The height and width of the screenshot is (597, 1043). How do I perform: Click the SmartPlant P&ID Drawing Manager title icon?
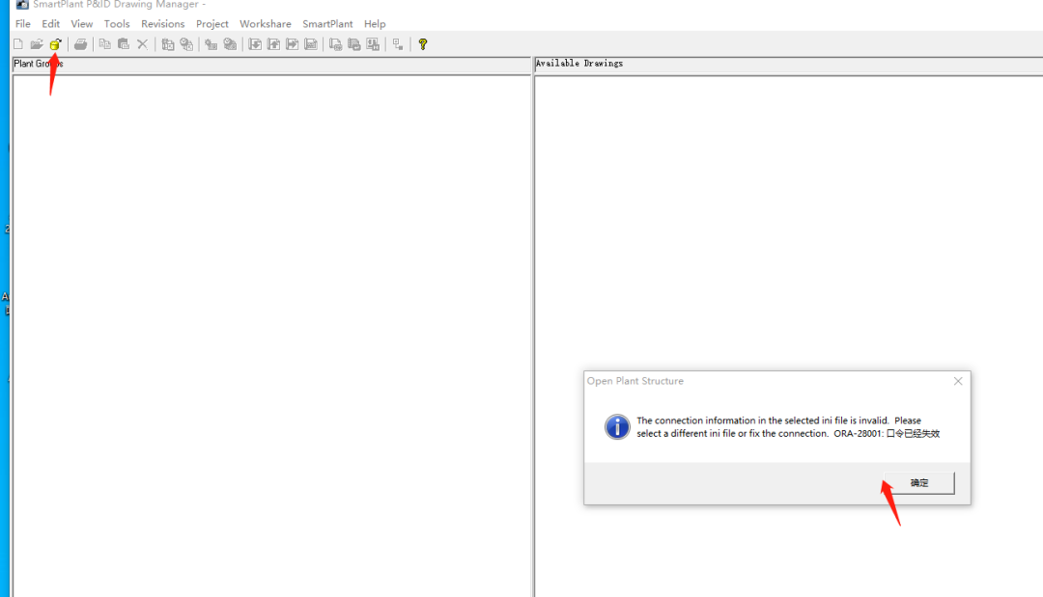click(x=22, y=4)
